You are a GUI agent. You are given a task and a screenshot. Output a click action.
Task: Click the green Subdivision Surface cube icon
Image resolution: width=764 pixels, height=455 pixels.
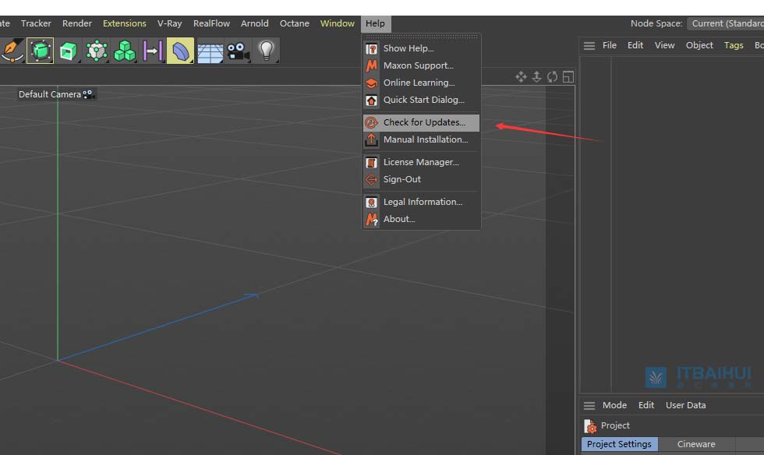(x=69, y=51)
